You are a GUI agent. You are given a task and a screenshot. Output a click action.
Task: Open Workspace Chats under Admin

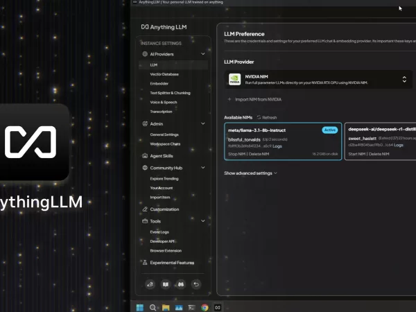(165, 144)
